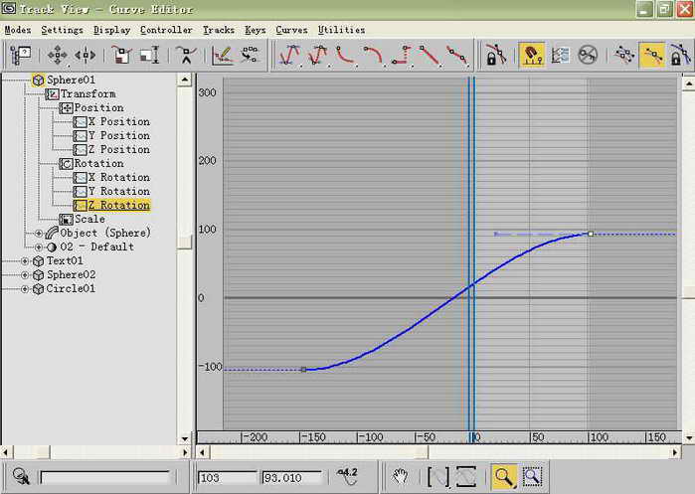Set tangents to Linear
The image size is (695, 494).
coord(430,56)
